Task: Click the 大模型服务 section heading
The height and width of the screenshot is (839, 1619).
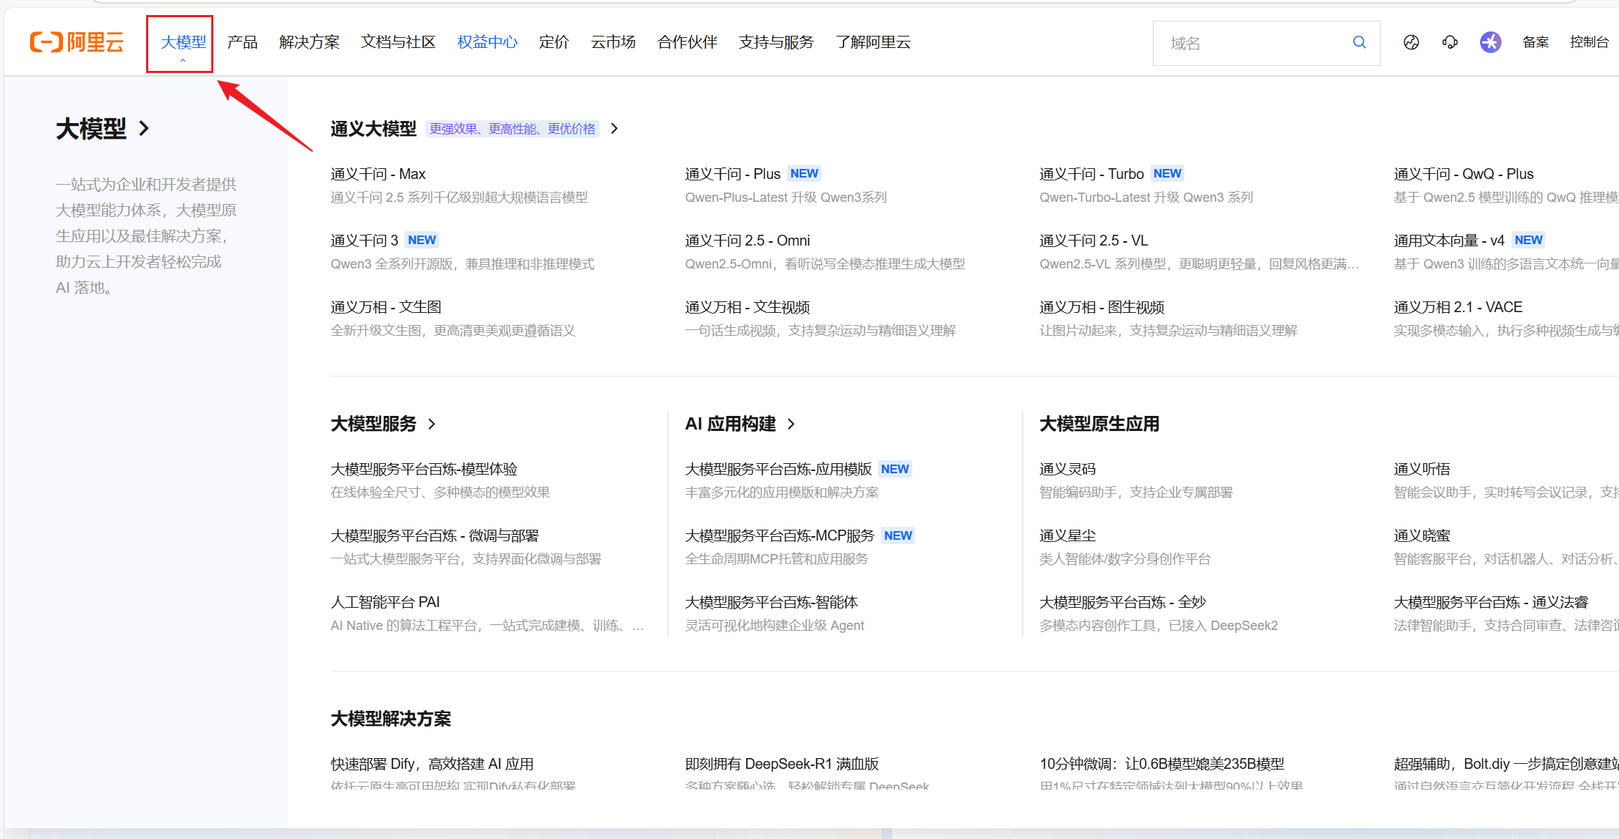Action: pos(374,424)
